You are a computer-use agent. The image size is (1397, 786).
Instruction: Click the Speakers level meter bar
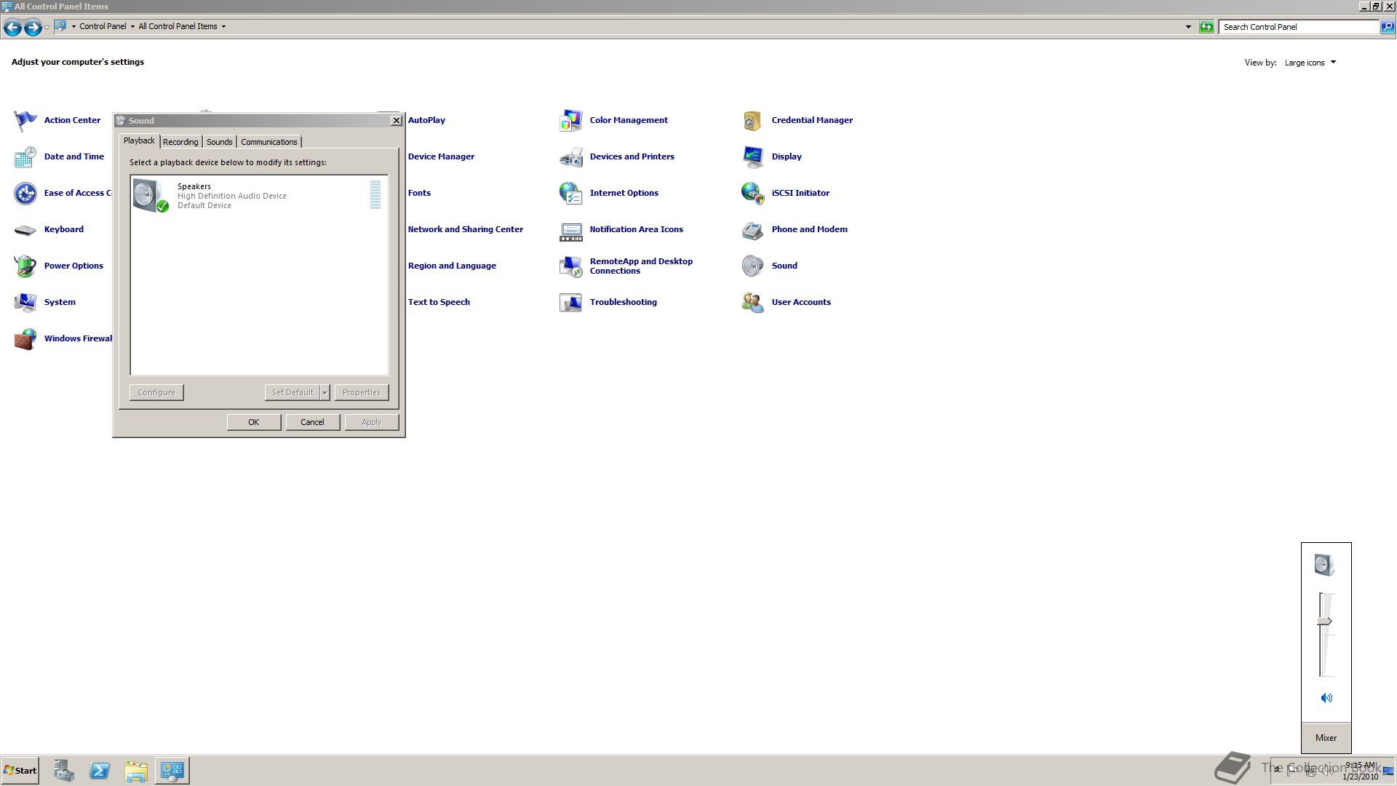(375, 195)
